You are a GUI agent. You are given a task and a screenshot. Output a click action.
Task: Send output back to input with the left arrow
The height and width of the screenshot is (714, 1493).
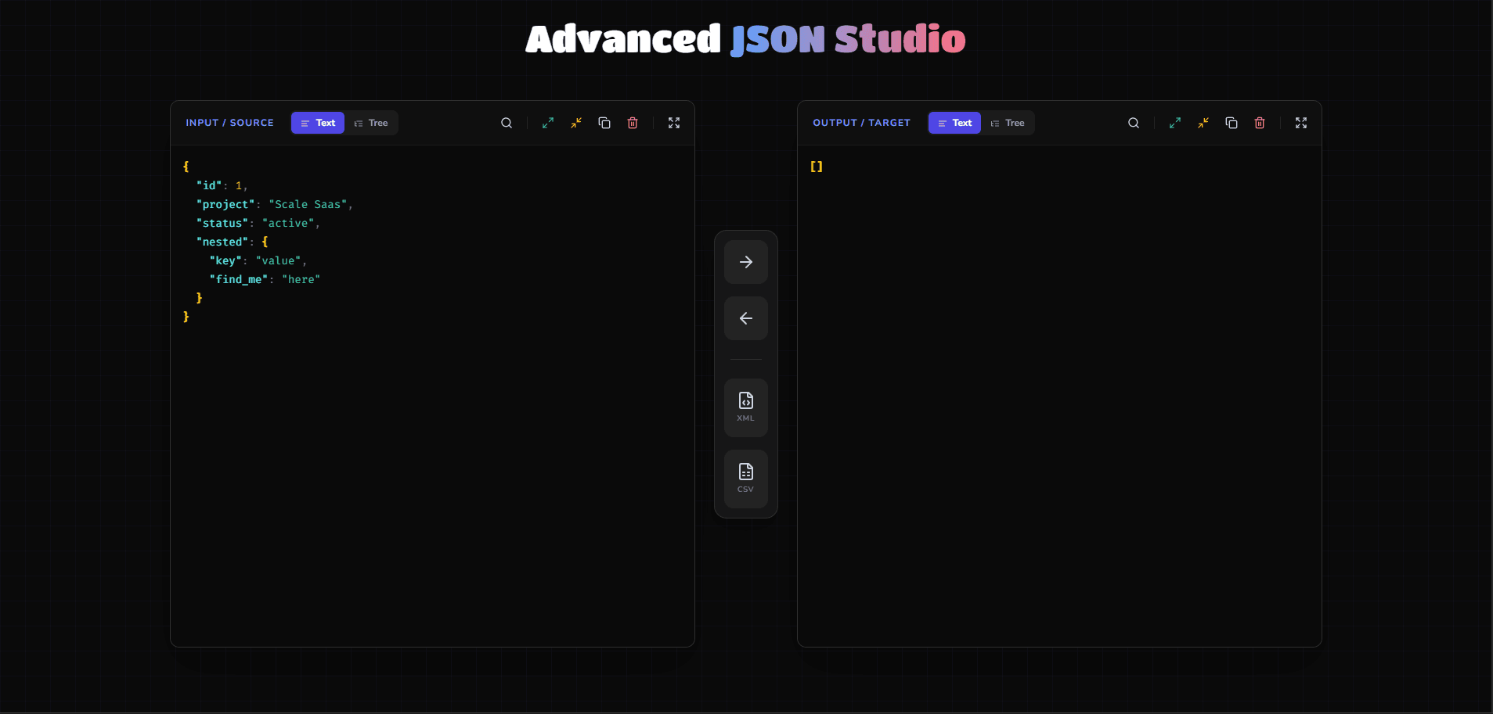tap(745, 318)
